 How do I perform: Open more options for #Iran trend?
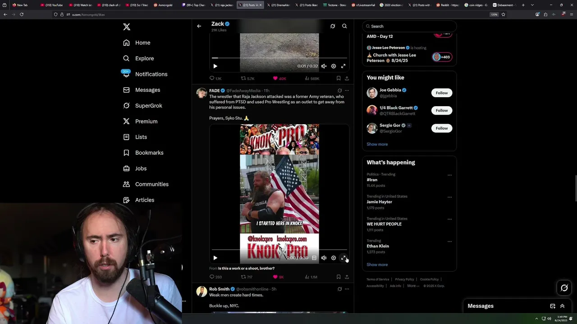(449, 175)
